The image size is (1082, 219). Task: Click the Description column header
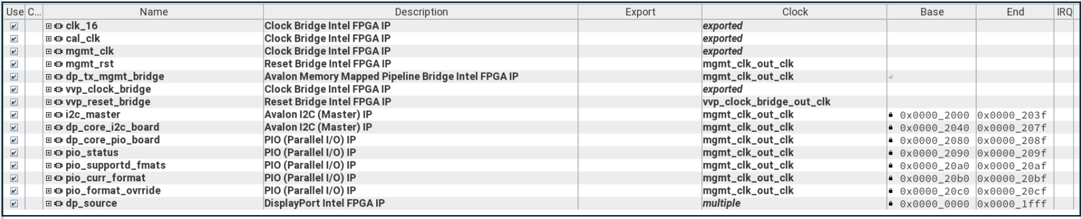[x=421, y=12]
